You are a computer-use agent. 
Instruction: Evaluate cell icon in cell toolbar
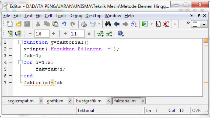point(10,33)
